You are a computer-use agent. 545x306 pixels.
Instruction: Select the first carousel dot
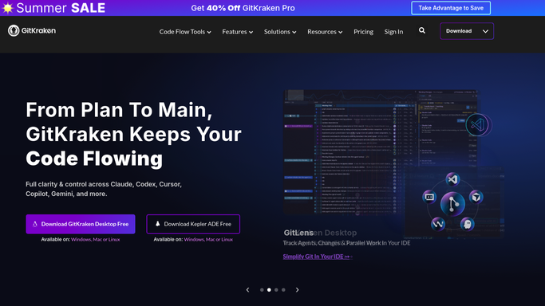(x=262, y=290)
